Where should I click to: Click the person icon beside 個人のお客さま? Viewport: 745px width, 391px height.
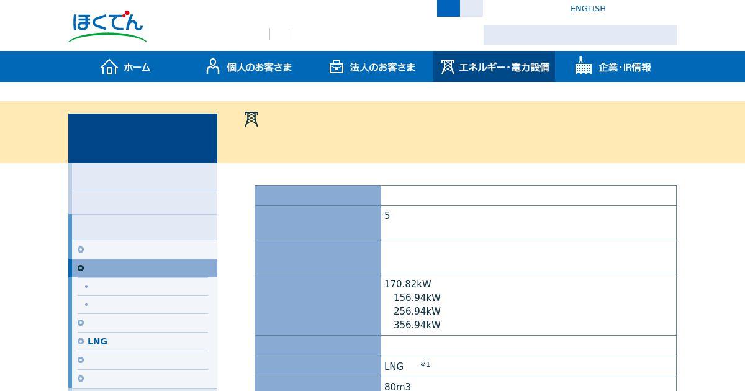click(x=213, y=66)
